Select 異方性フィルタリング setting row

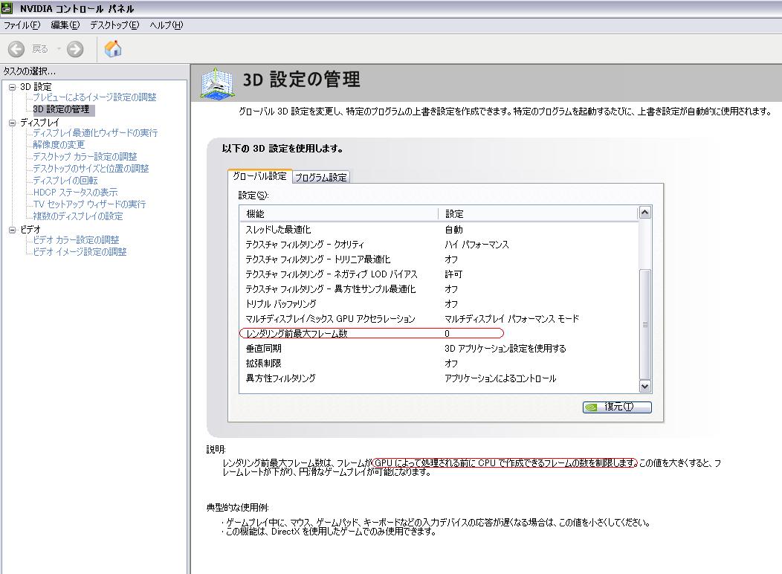click(439, 378)
